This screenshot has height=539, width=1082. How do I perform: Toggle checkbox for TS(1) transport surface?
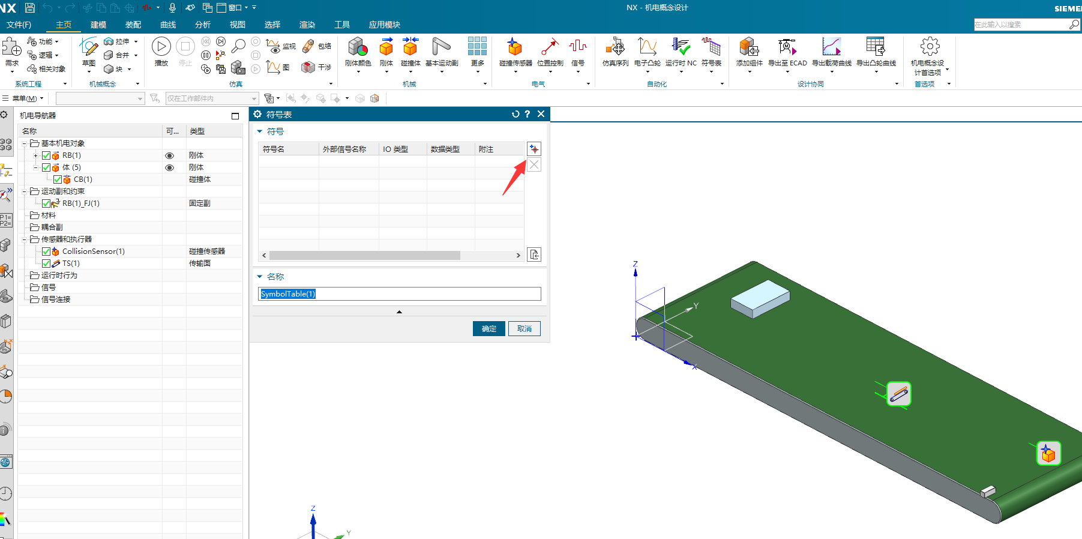(x=46, y=263)
